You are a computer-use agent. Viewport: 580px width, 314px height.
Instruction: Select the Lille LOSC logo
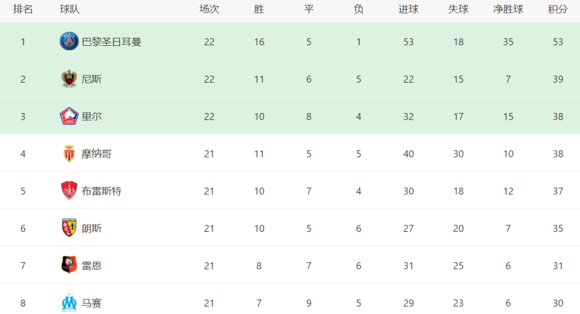[69, 116]
